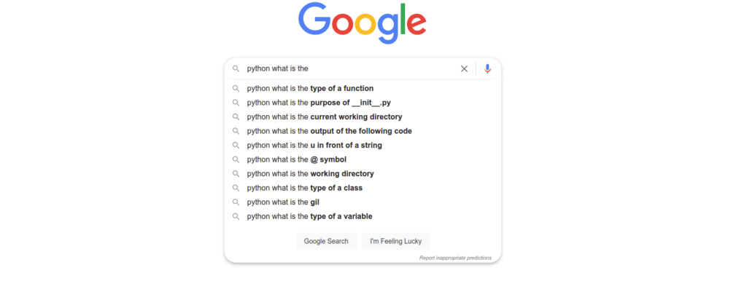Select suggestion 'purpose of __init__.py'
The width and height of the screenshot is (747, 281).
(363, 103)
